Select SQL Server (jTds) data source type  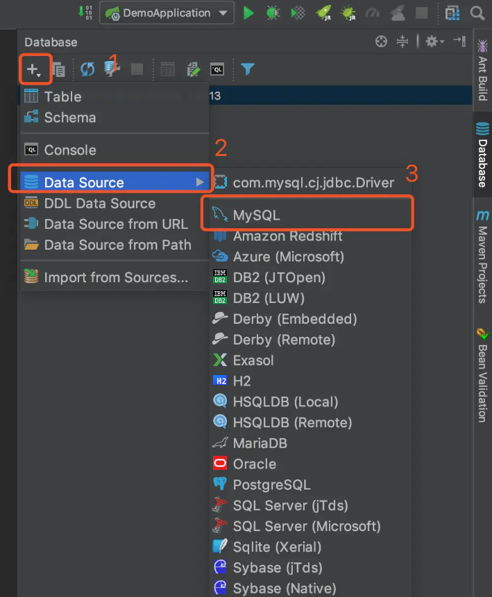[x=311, y=505]
